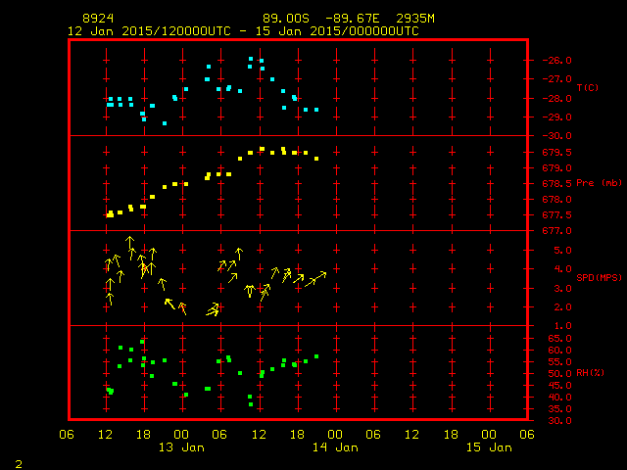Screen dimensions: 627x470
Task: Click the 14 Jan date label
Action: [x=335, y=447]
